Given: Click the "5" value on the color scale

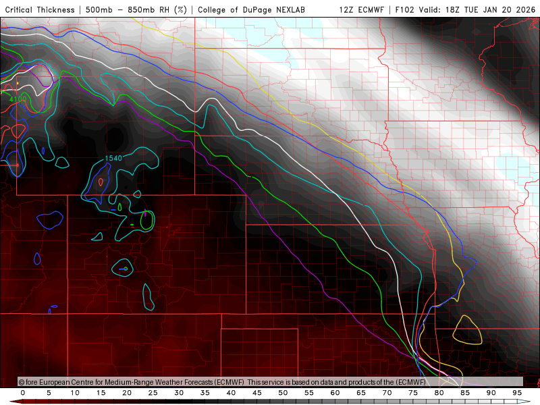Looking at the screenshot, I should tap(49, 393).
